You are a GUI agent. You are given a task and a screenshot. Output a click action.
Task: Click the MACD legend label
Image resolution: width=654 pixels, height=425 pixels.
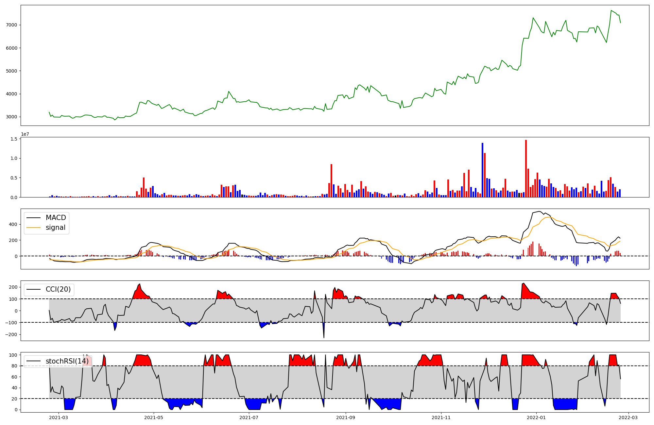point(56,218)
